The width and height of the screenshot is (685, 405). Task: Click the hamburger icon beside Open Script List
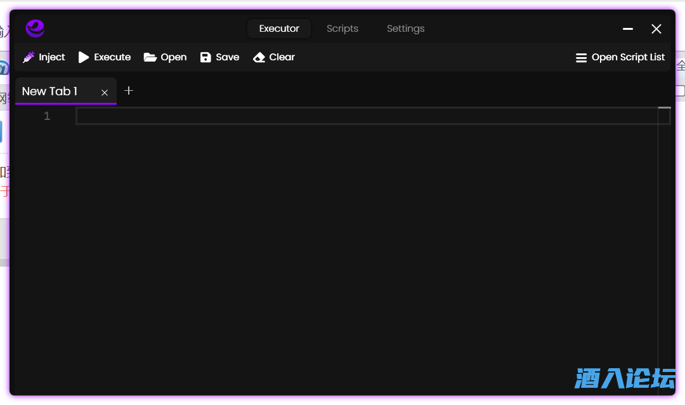point(581,58)
